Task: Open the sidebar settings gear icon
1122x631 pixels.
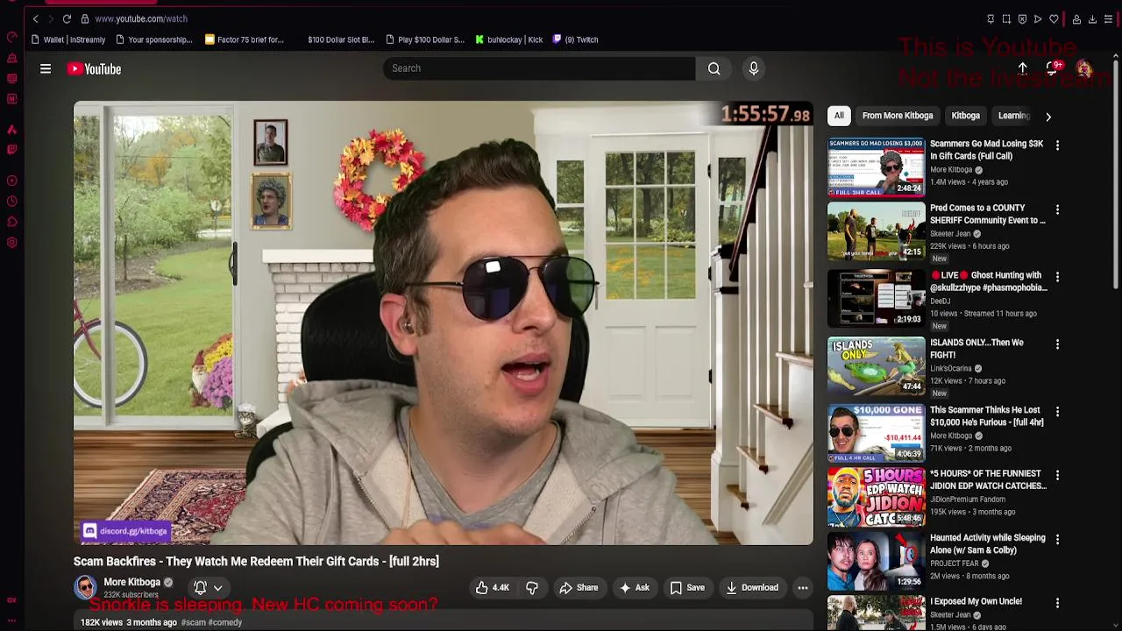Action: 11,243
